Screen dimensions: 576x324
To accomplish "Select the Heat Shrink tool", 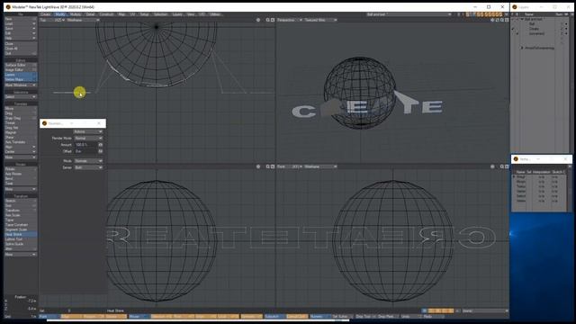I will [x=21, y=234].
